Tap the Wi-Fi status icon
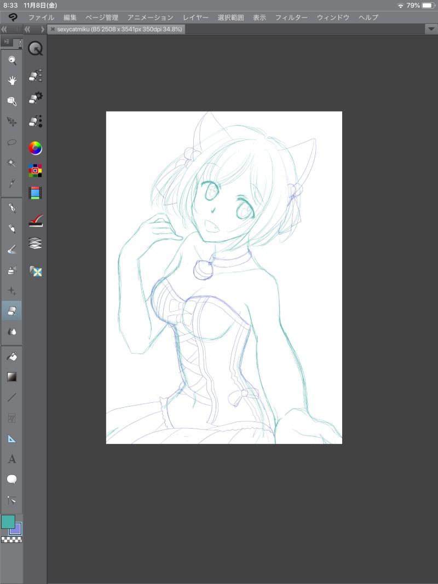The image size is (438, 584). click(x=401, y=5)
